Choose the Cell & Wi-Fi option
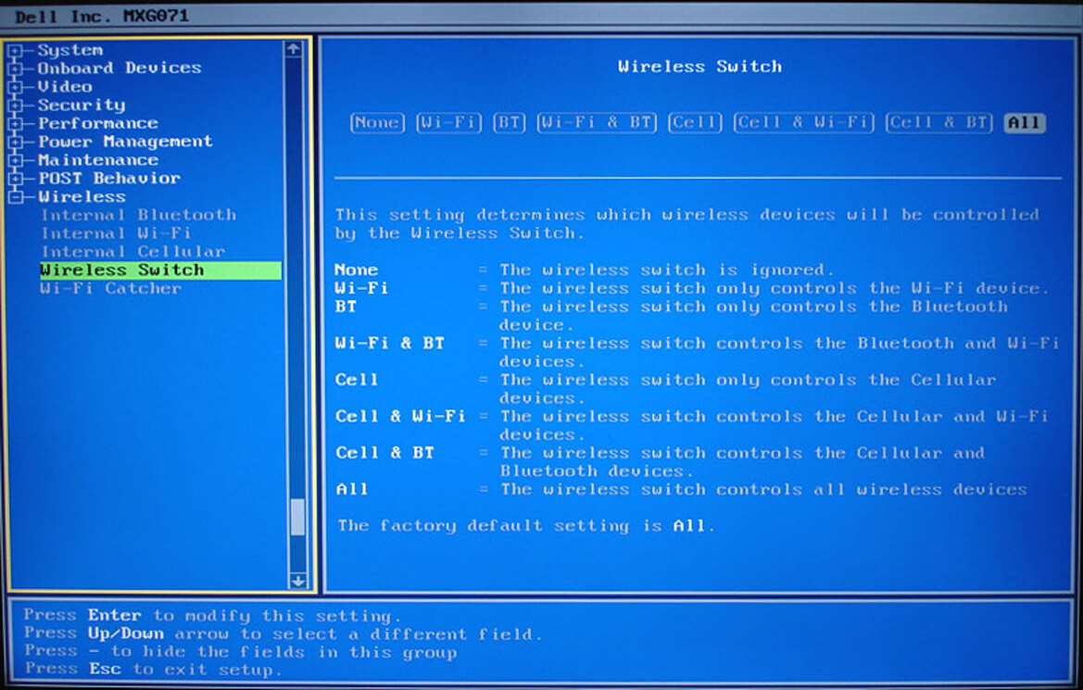 [x=804, y=123]
